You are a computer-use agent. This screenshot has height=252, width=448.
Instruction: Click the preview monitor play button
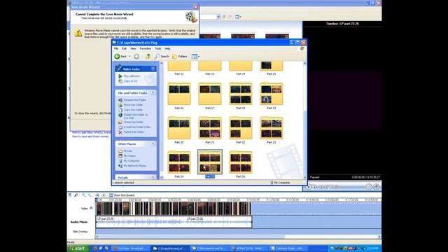tap(308, 187)
